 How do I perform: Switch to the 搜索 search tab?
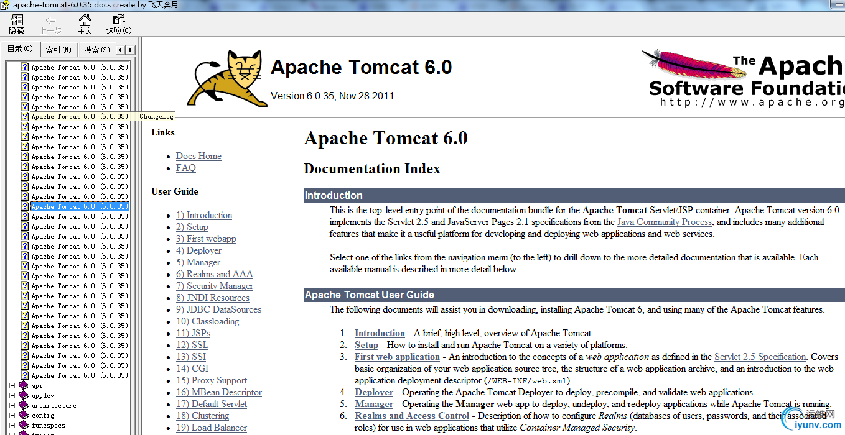coord(96,50)
